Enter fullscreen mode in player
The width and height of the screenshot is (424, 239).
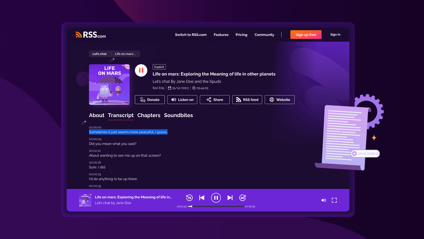click(x=334, y=200)
